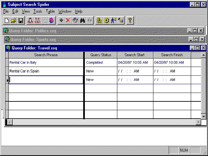The width and height of the screenshot is (208, 156).
Task: Click the table's vertical scrollbar down arrow
Action: pyautogui.click(x=203, y=116)
